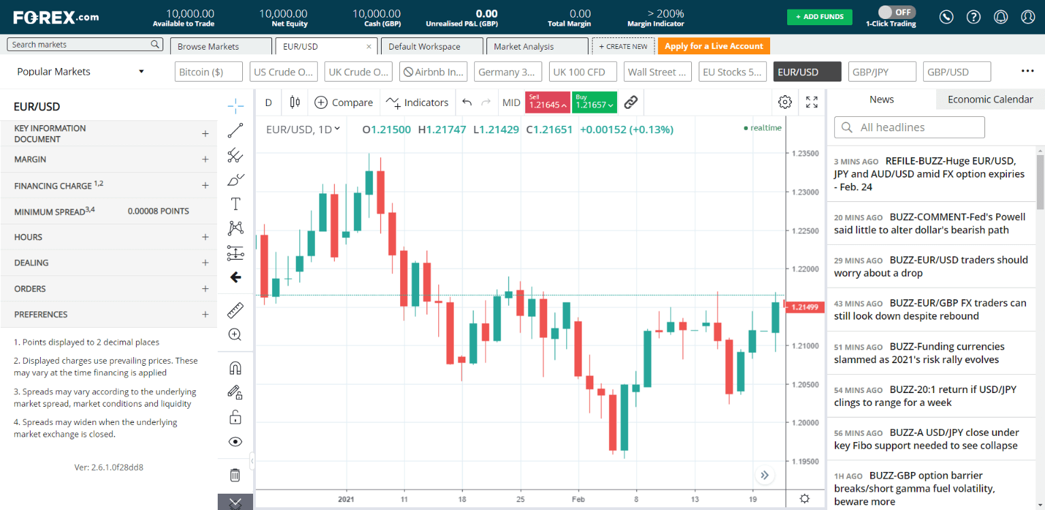Click the trash icon to remove drawings
1045x510 pixels.
click(235, 475)
